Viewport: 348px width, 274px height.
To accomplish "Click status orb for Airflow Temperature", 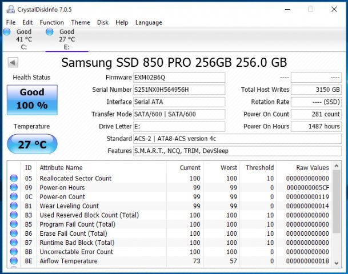I will point(14,261).
